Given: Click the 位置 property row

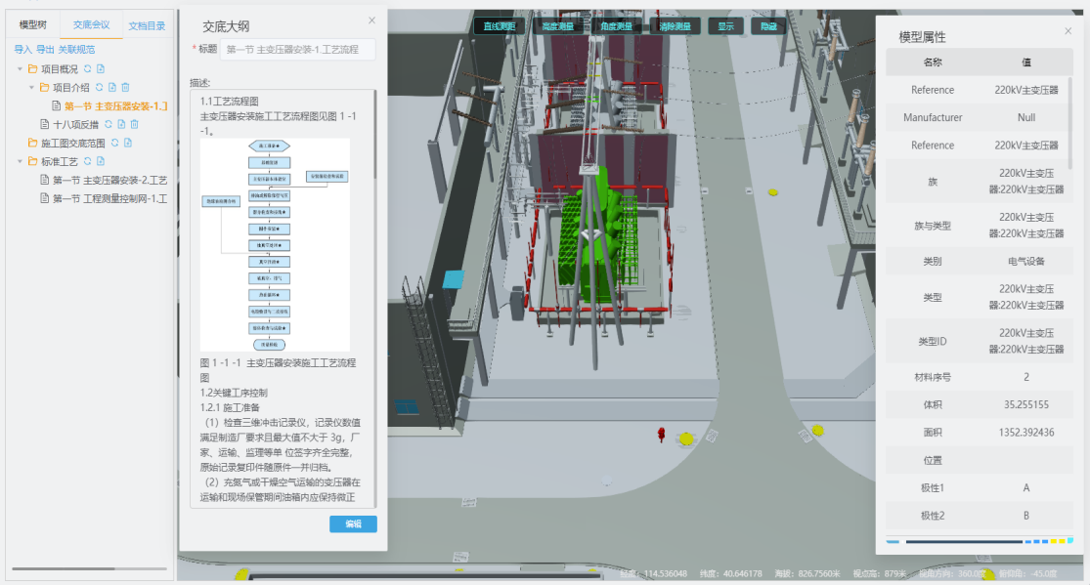Looking at the screenshot, I should [x=979, y=460].
